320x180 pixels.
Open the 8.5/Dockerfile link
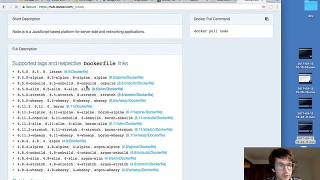pos(76,71)
